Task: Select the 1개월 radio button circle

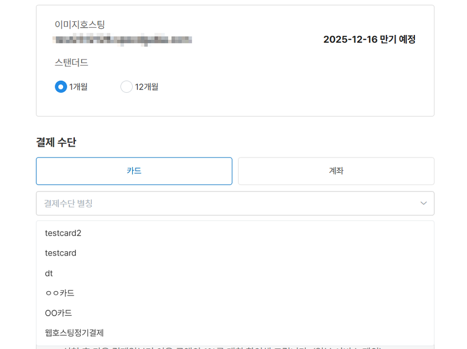Action: click(x=61, y=86)
